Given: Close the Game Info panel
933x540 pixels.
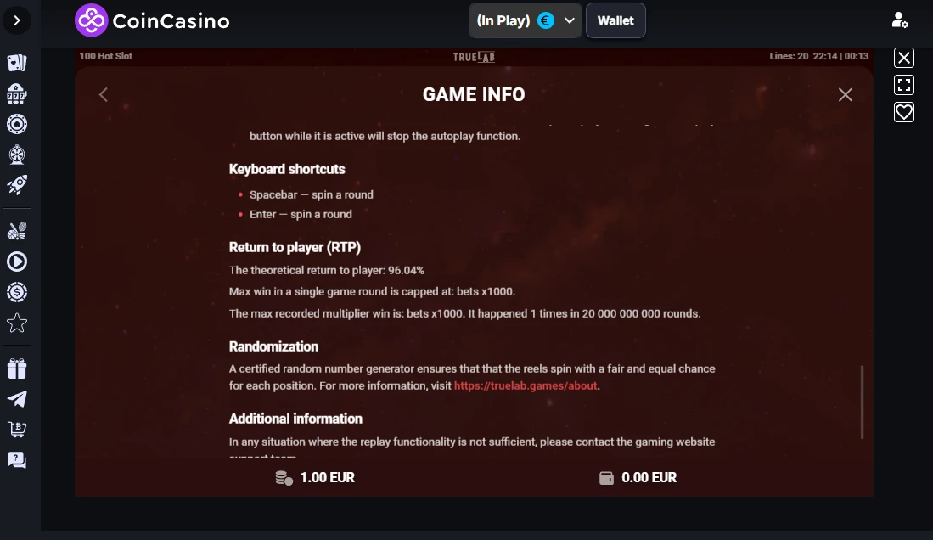Looking at the screenshot, I should [x=845, y=94].
